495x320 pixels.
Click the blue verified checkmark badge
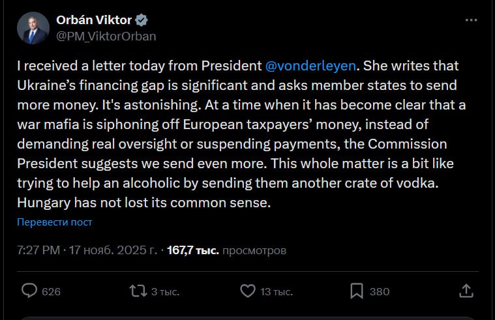pos(142,20)
